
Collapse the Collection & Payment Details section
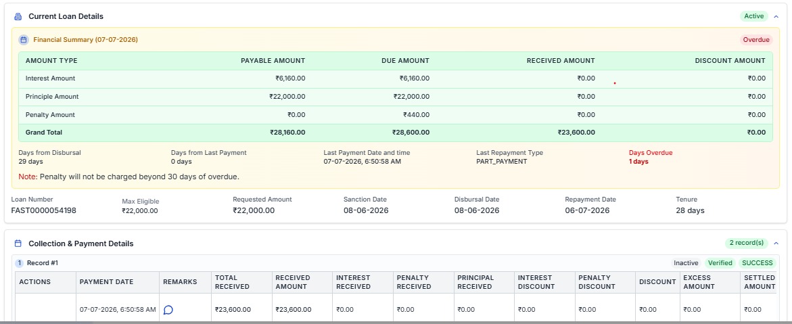pos(776,243)
